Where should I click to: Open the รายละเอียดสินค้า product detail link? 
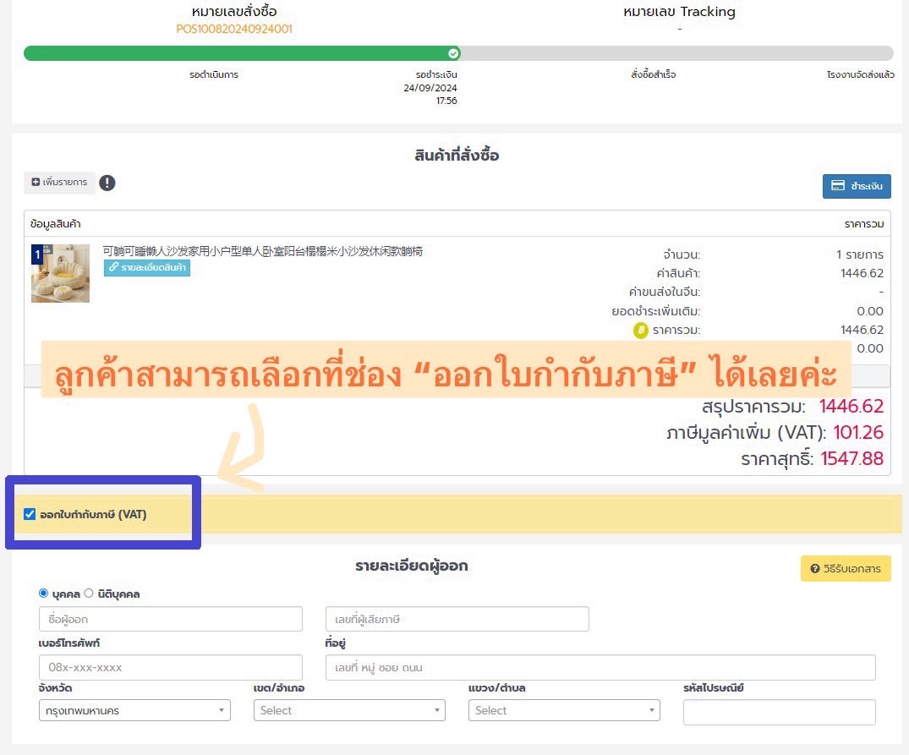(147, 268)
